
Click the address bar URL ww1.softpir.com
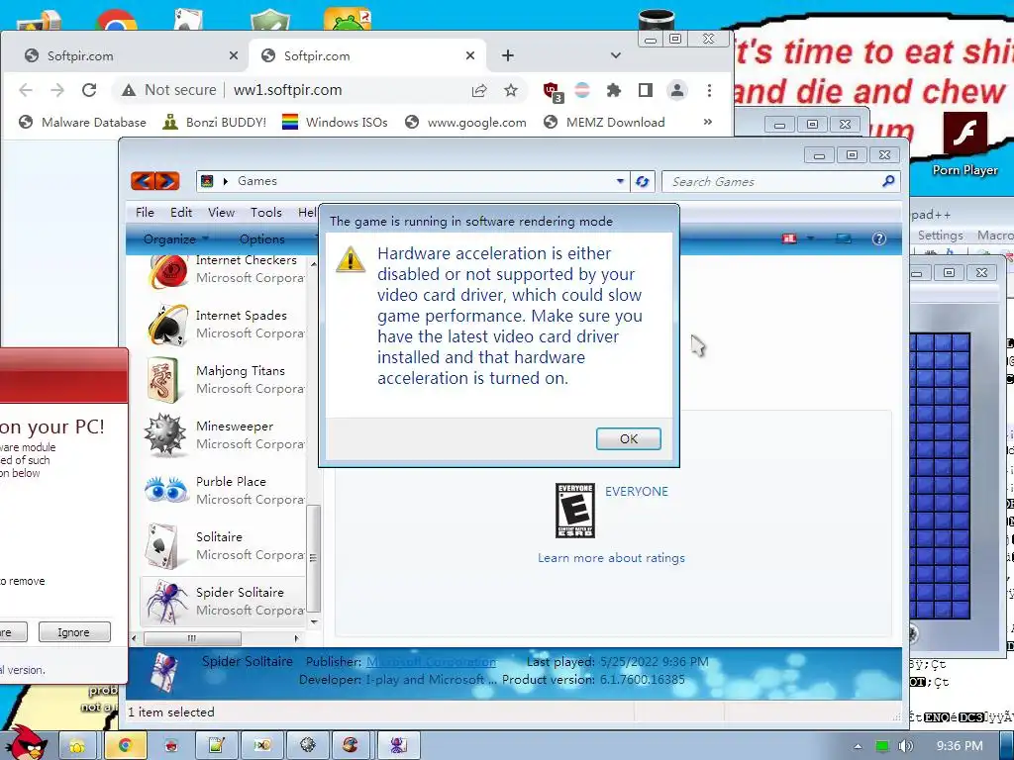pos(288,90)
